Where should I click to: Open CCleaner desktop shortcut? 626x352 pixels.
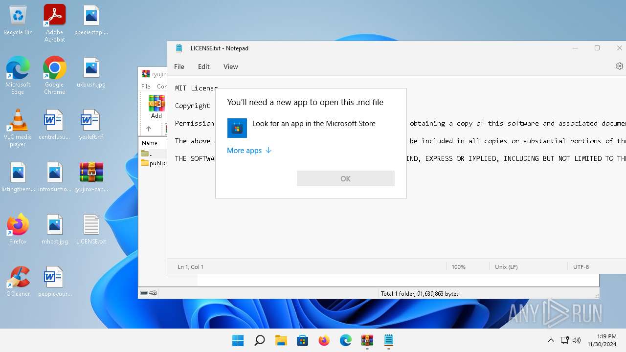click(x=18, y=281)
